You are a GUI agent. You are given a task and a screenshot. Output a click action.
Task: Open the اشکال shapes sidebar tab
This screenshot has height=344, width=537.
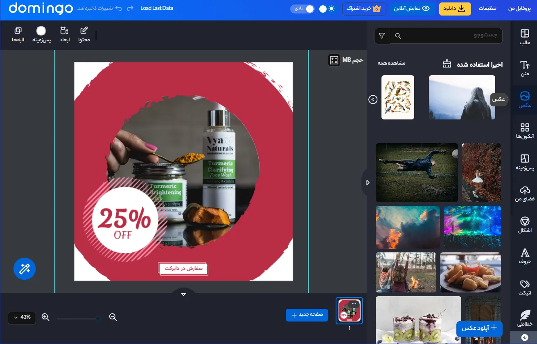point(525,225)
